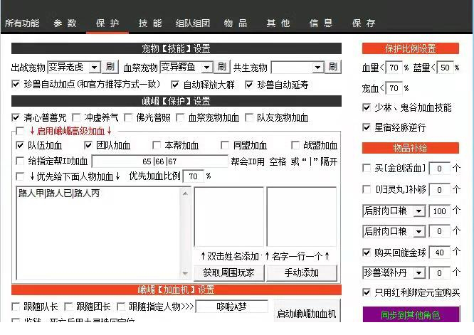Enable 本帮加血 checkbox
This screenshot has height=335, width=474.
(x=157, y=146)
